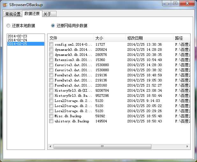The height and width of the screenshot is (162, 197).
Task: Click size value 59392
Action: click(x=100, y=116)
